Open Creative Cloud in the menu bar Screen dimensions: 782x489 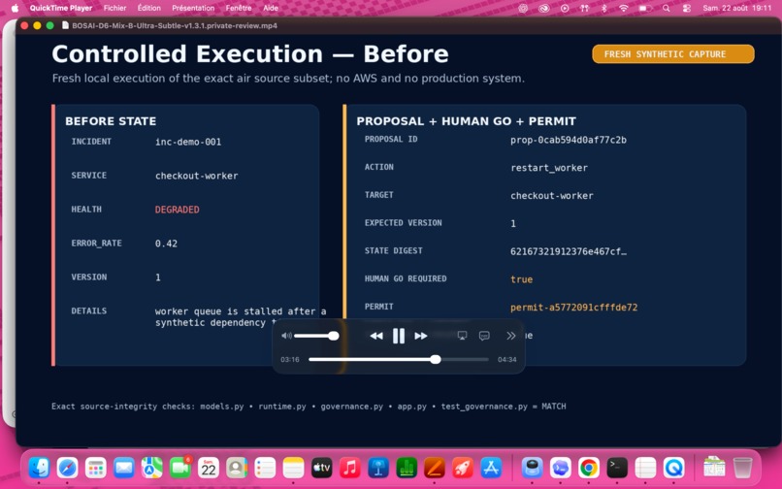coord(543,8)
